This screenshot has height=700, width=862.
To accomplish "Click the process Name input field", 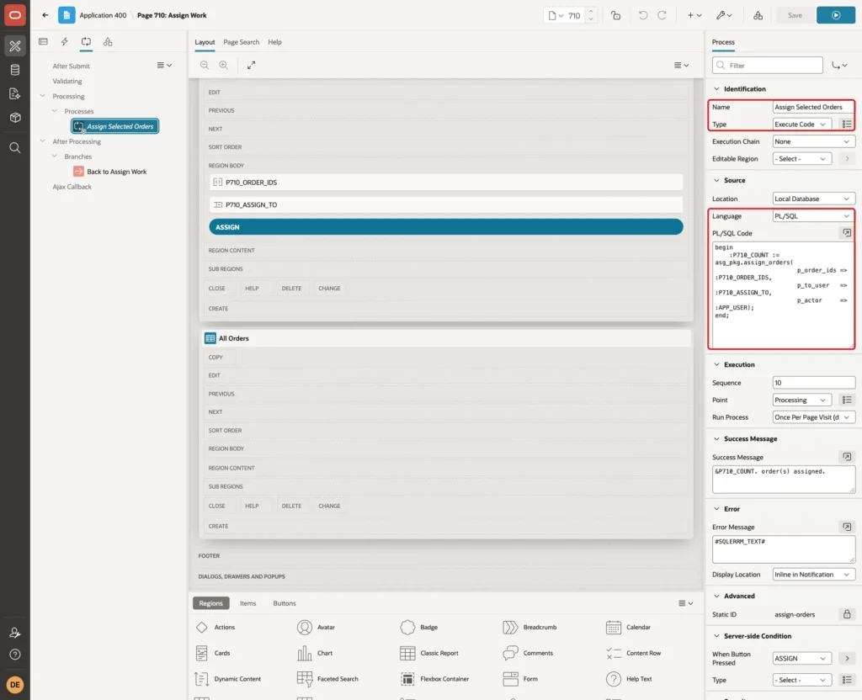I will [x=814, y=107].
